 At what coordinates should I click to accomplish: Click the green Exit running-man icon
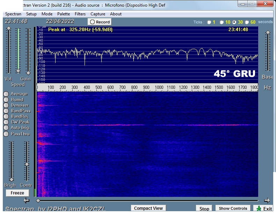259,208
